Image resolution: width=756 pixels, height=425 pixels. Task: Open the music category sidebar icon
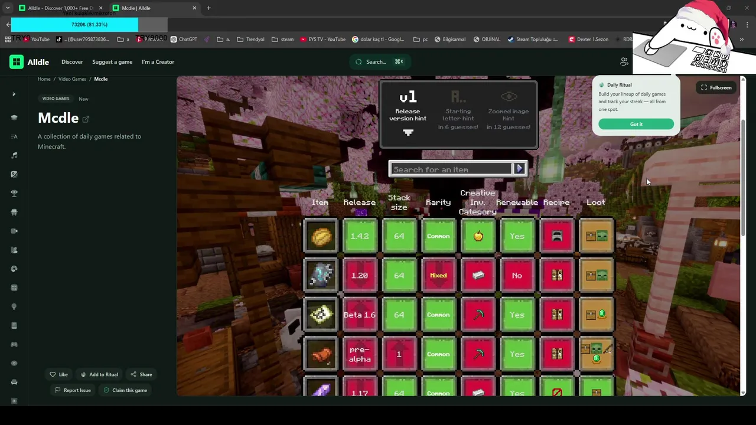point(14,155)
